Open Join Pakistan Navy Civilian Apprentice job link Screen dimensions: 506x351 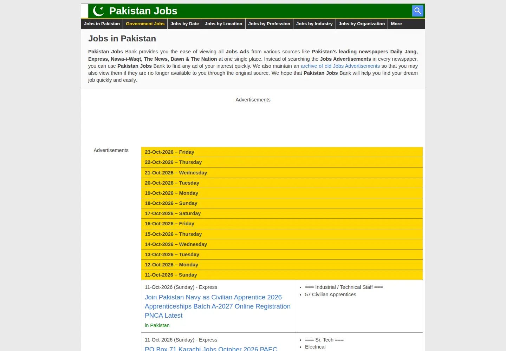coord(218,306)
